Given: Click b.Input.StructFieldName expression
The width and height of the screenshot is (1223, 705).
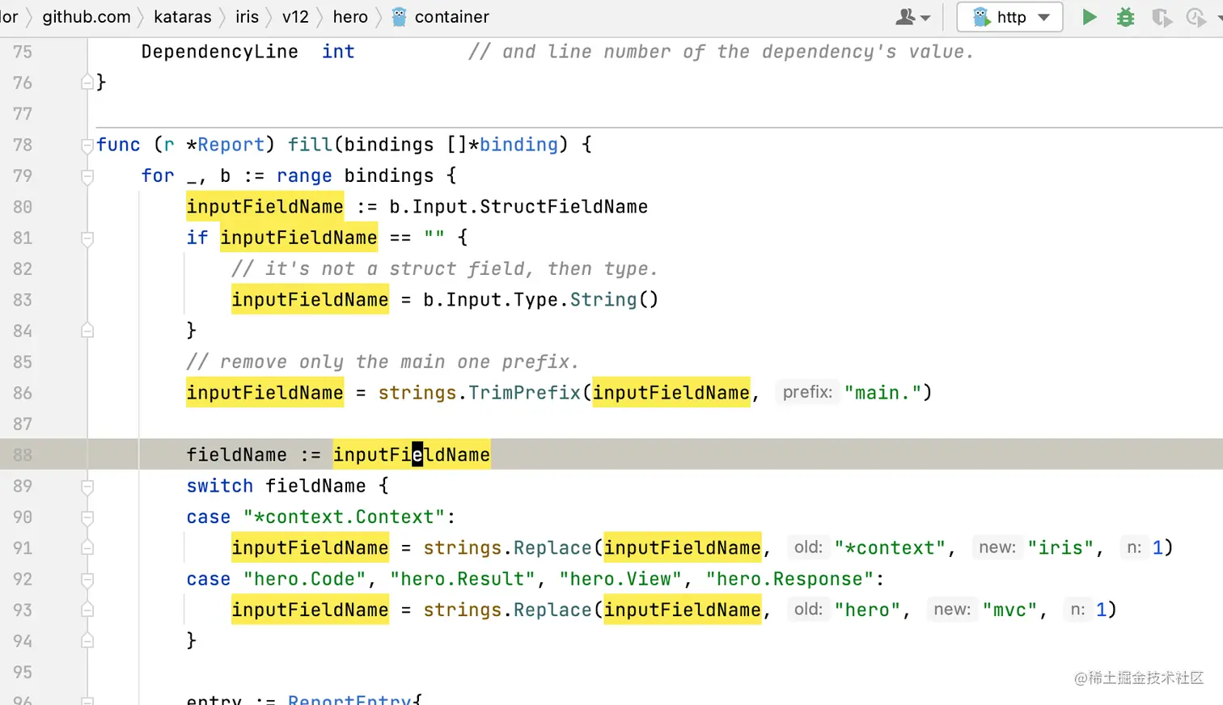Looking at the screenshot, I should pos(518,207).
